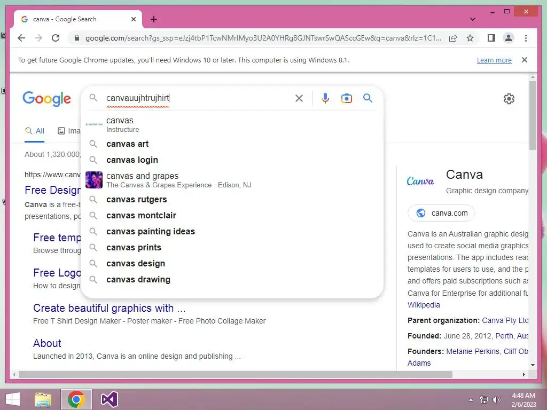Open the taskbar clock and date
Image resolution: width=547 pixels, height=410 pixels.
pyautogui.click(x=523, y=400)
